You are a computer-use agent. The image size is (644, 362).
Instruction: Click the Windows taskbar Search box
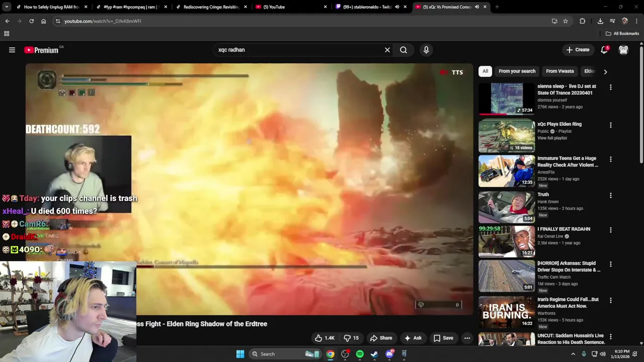click(285, 354)
